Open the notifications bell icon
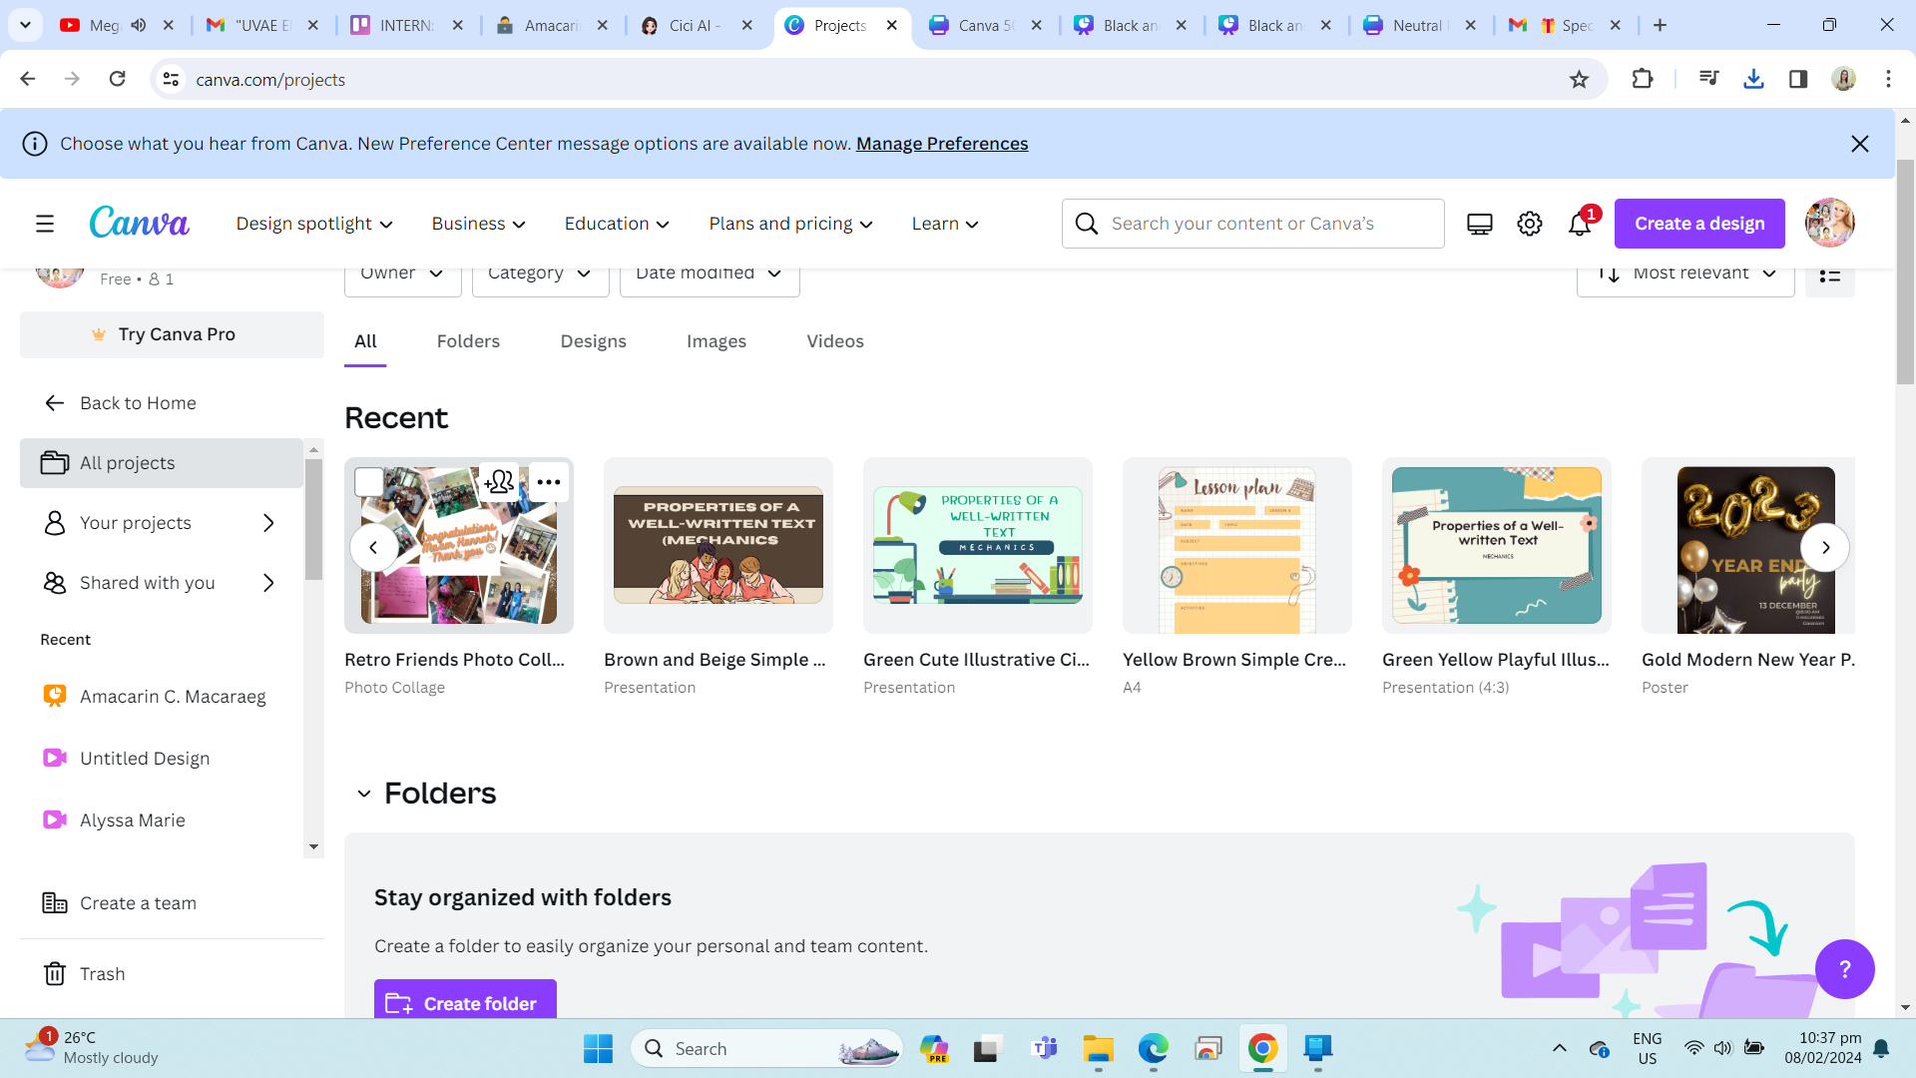This screenshot has width=1916, height=1078. (x=1579, y=225)
